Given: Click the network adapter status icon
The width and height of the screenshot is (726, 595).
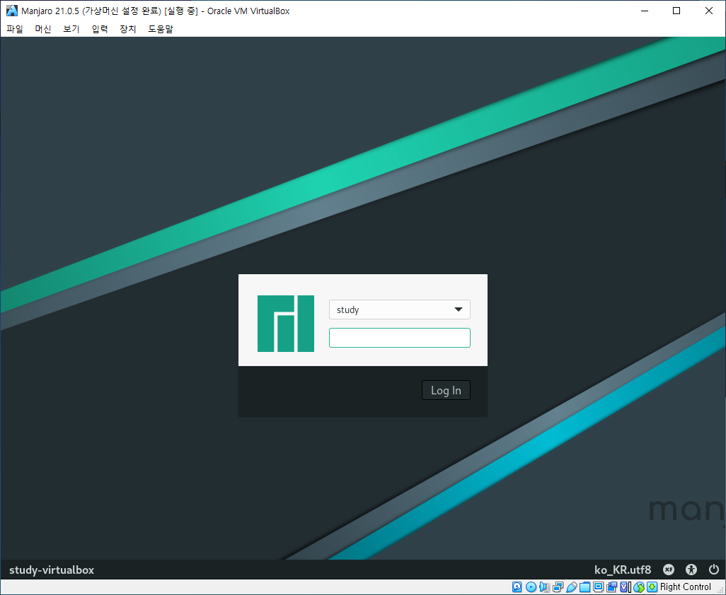Looking at the screenshot, I should (558, 587).
